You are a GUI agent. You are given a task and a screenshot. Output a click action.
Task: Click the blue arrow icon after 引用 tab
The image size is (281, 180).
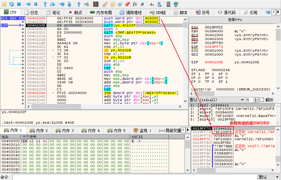coord(268,12)
